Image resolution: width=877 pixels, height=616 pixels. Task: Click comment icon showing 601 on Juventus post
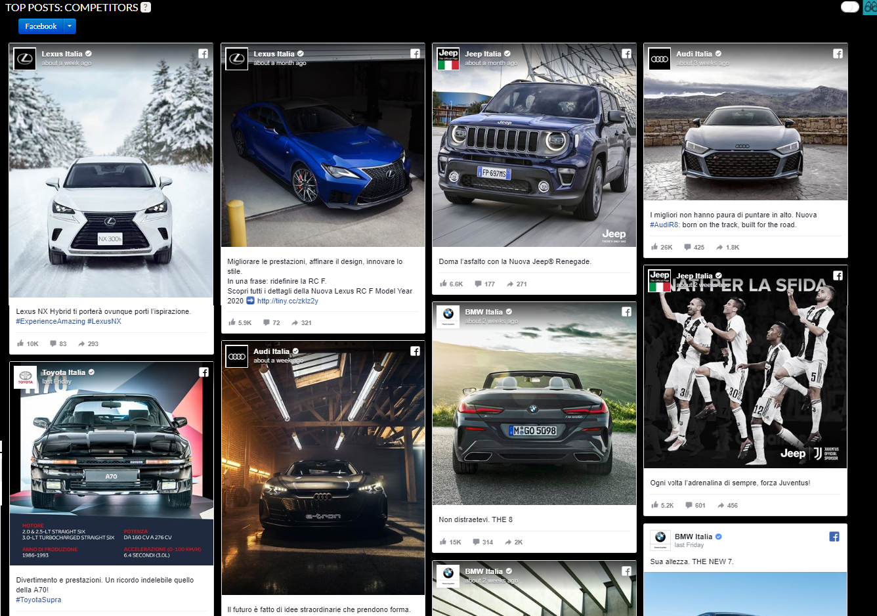[689, 506]
